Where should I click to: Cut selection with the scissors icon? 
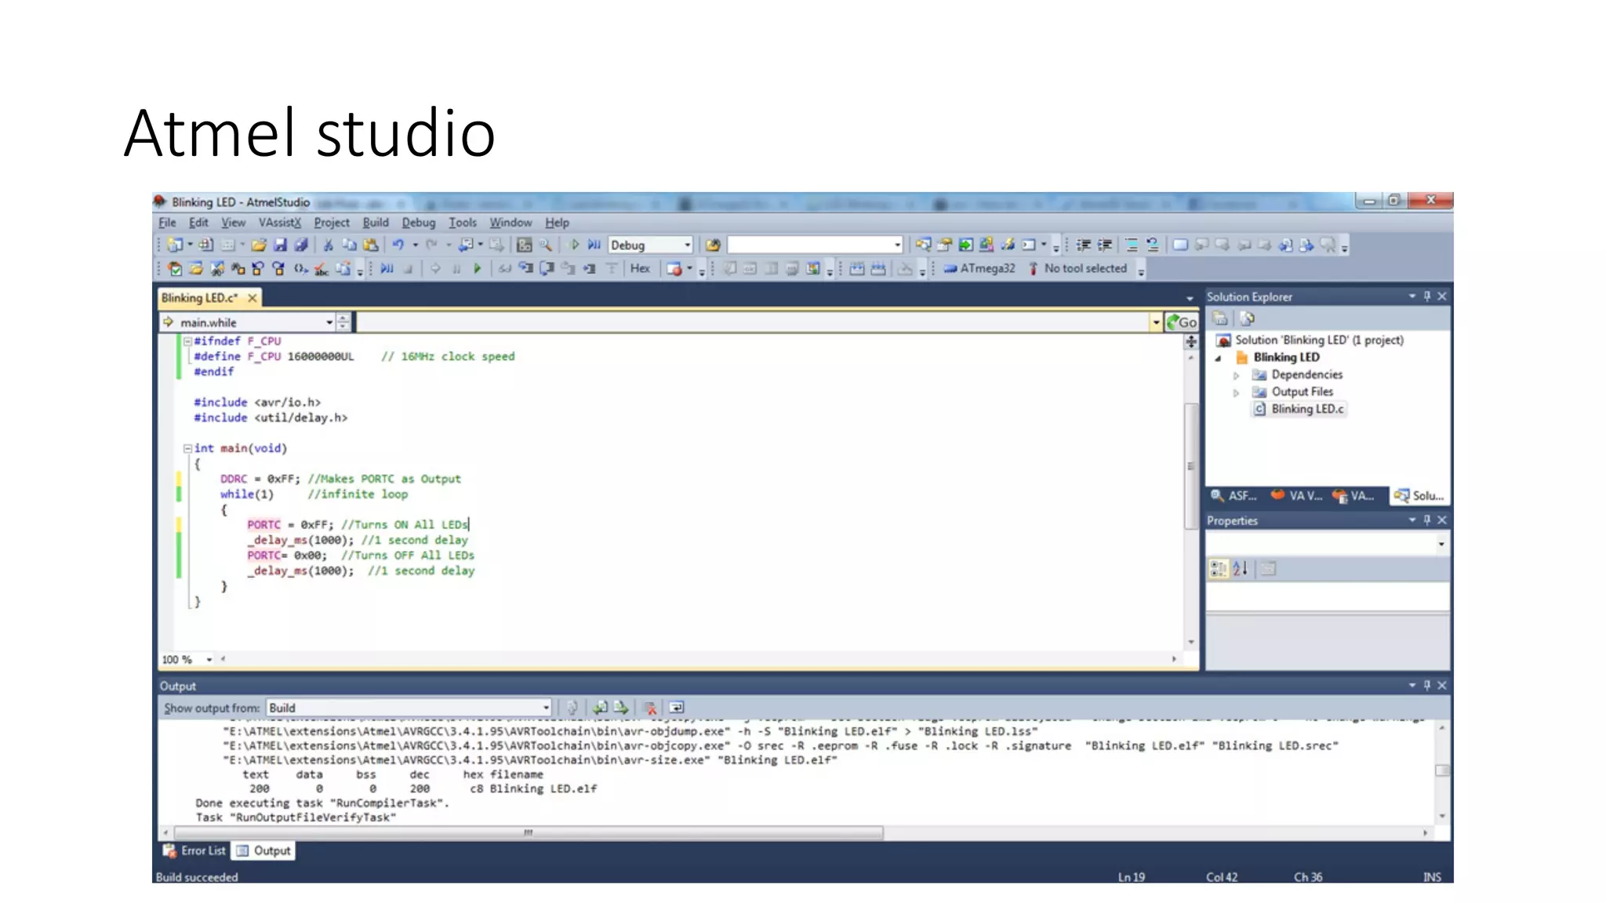329,245
